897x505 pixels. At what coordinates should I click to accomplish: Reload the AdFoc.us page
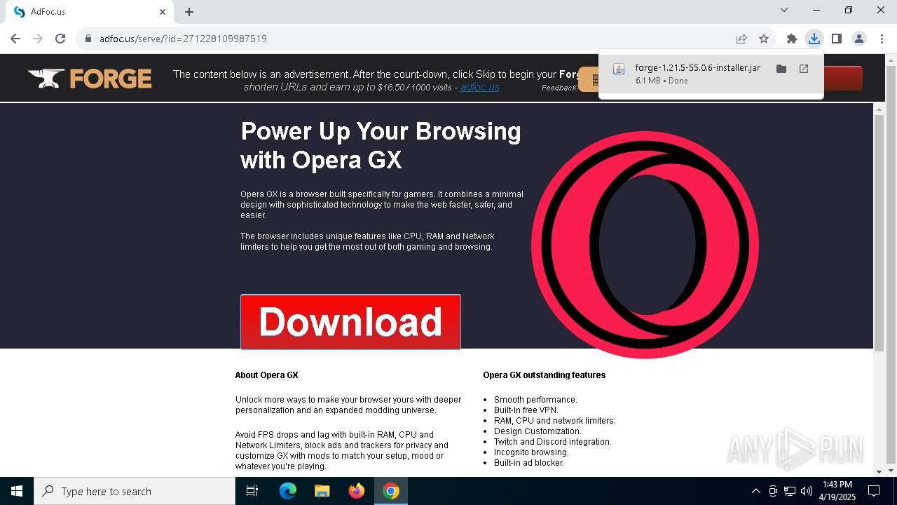[60, 39]
